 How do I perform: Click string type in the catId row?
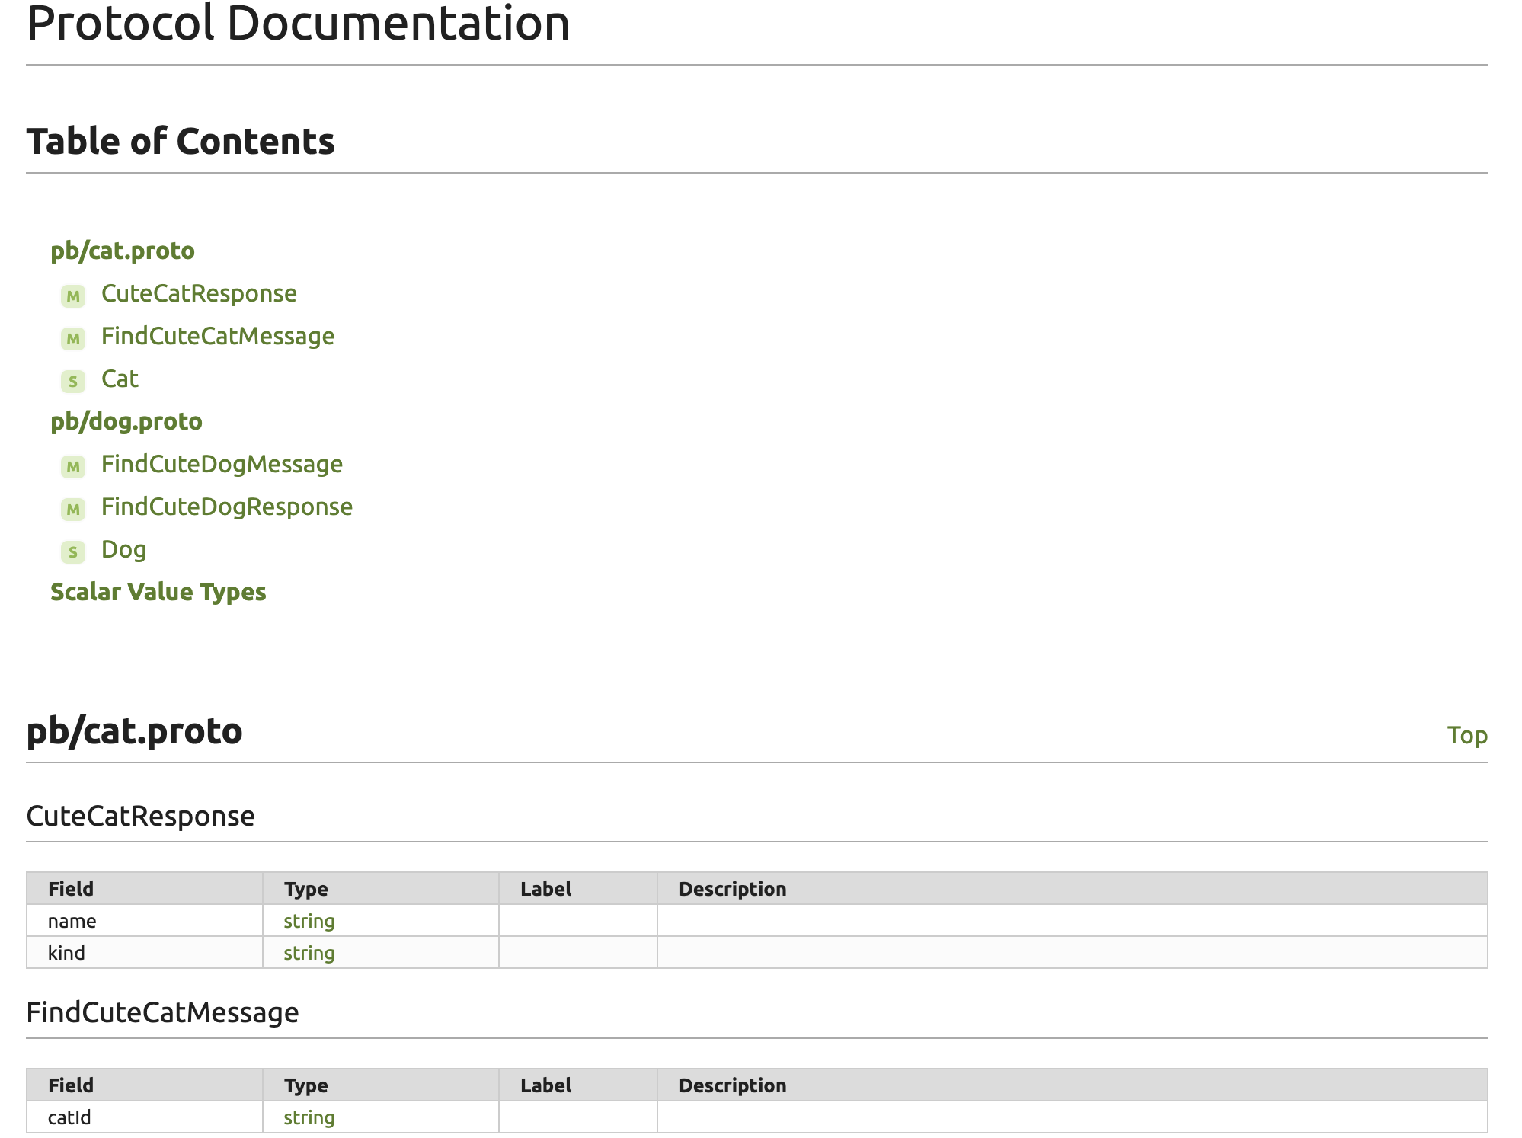[x=309, y=1117]
